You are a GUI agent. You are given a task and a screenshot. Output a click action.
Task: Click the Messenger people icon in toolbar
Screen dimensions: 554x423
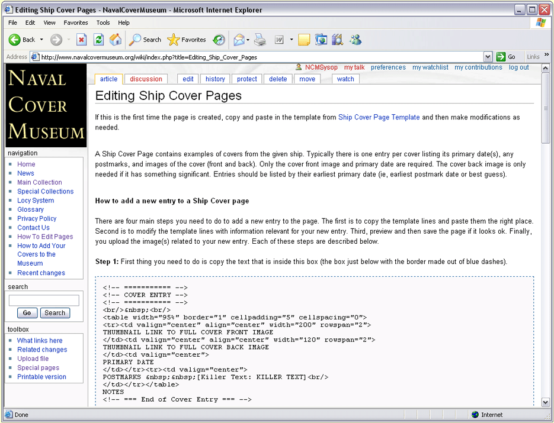(x=356, y=40)
